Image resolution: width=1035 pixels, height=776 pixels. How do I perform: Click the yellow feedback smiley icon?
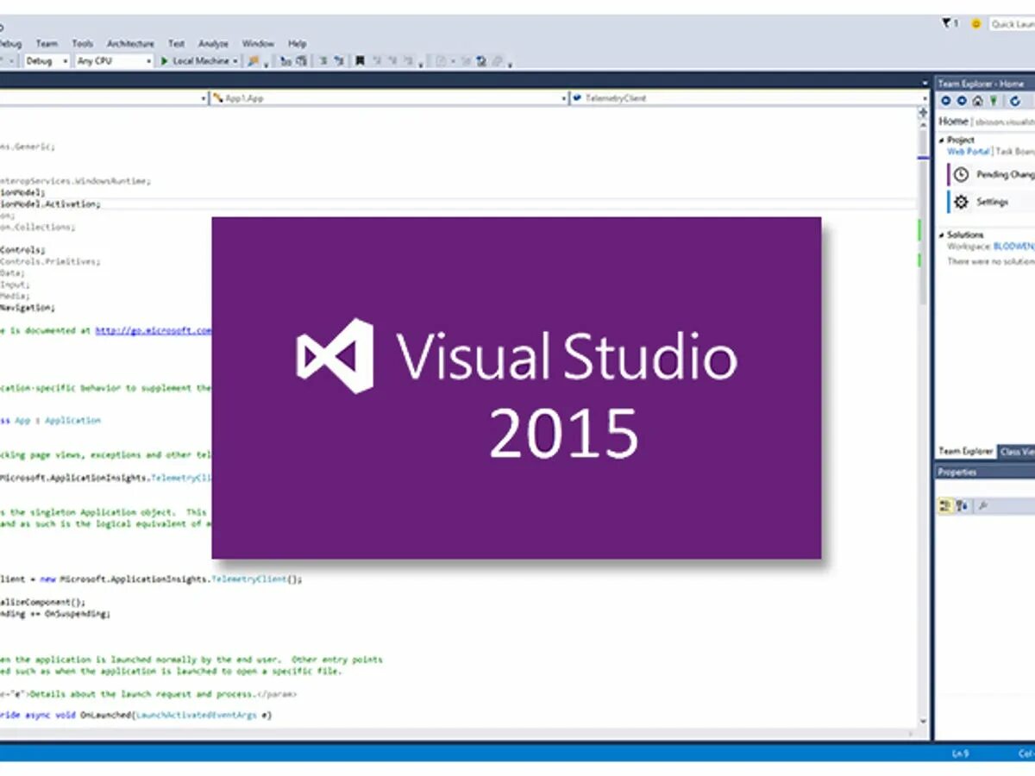tap(975, 24)
